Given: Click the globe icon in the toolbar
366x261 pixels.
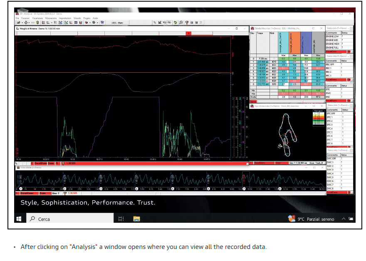Looking at the screenshot, I should [x=94, y=22].
